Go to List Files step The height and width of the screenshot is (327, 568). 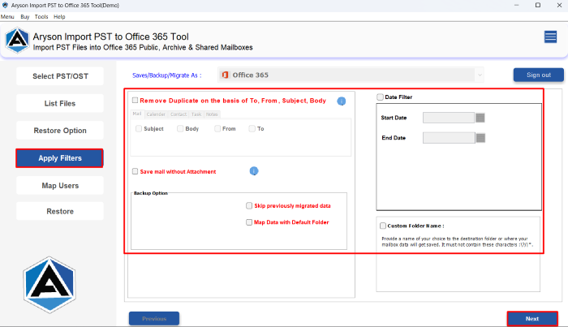[60, 104]
